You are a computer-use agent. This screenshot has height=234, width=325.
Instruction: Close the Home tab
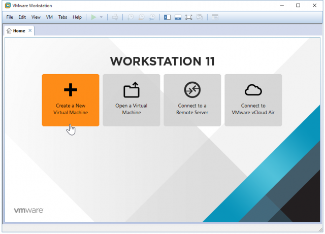[30, 30]
